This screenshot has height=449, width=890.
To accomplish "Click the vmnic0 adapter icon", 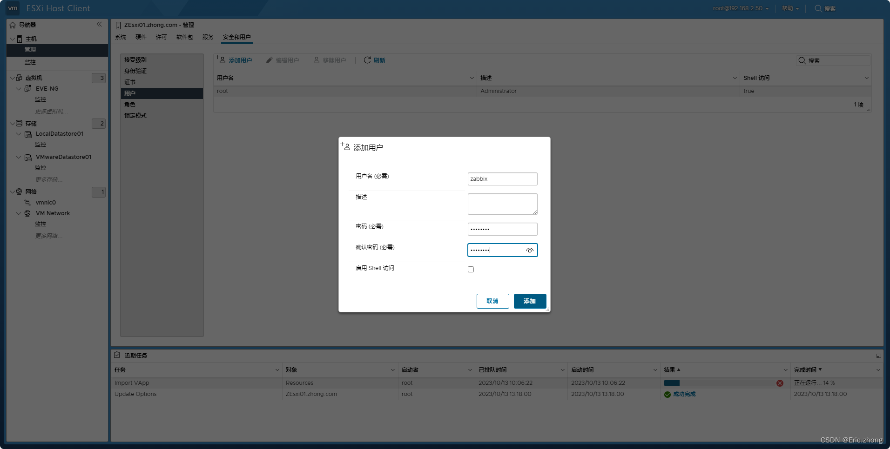I will tap(27, 203).
